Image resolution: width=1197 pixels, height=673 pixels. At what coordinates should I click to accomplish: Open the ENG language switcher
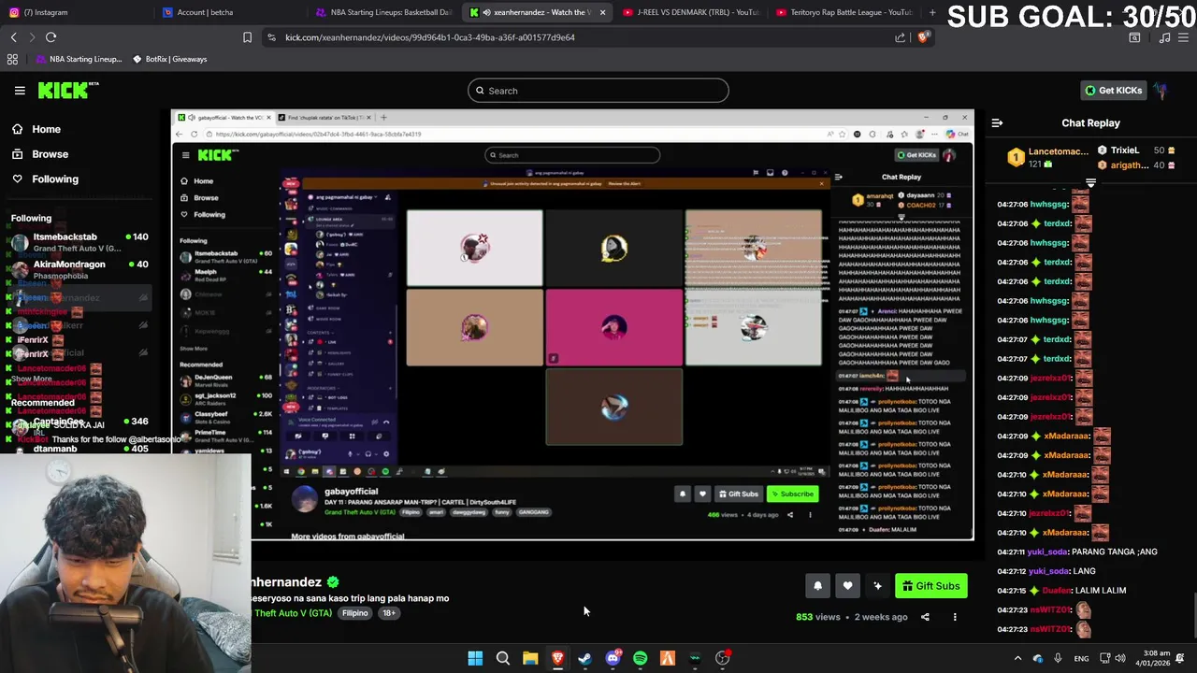pos(1081,658)
